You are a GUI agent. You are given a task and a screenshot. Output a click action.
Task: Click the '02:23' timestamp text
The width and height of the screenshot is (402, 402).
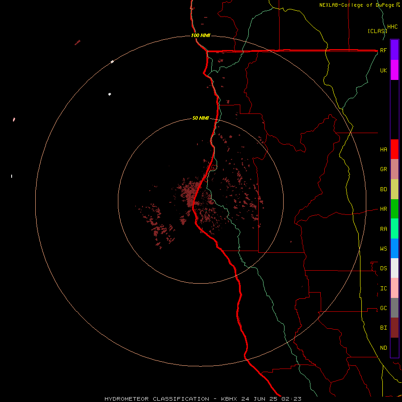(x=291, y=399)
